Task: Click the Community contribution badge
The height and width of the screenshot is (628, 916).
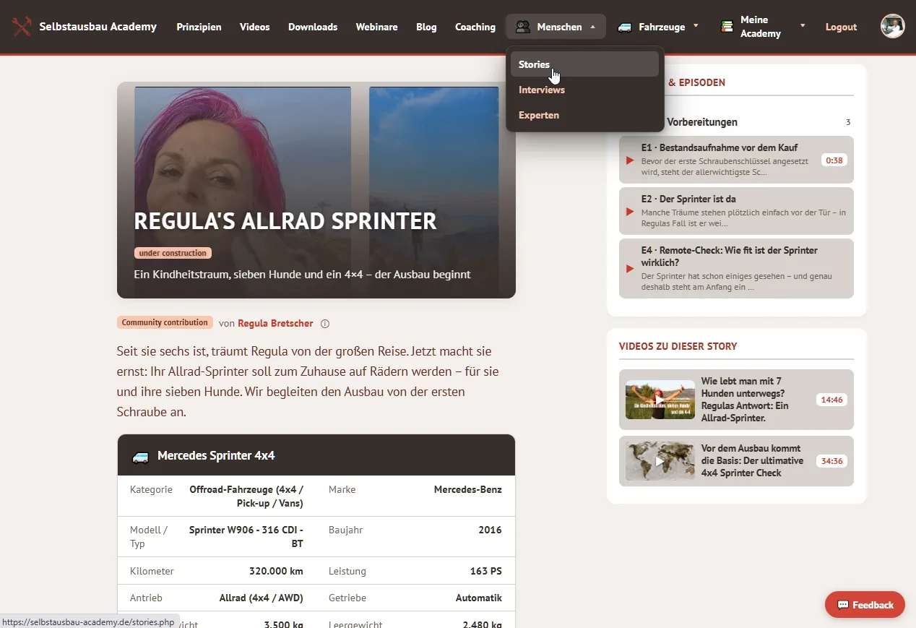Action: tap(165, 322)
